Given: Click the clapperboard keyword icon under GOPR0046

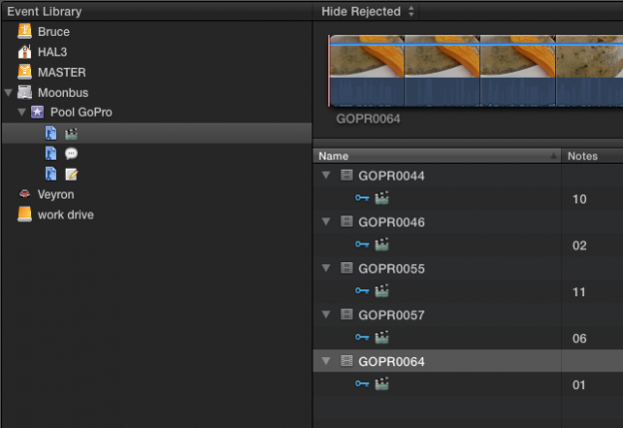Looking at the screenshot, I should coord(381,244).
